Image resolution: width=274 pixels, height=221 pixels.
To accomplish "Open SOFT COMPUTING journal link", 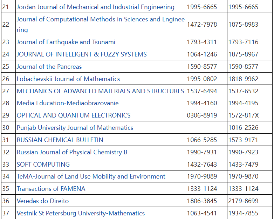I will pyautogui.click(x=43, y=164).
